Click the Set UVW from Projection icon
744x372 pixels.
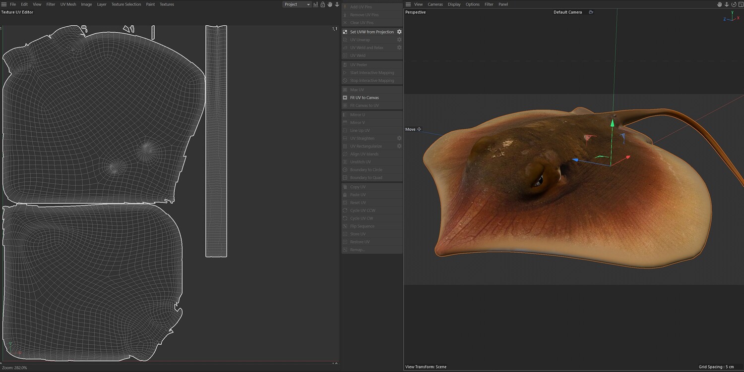(x=345, y=32)
